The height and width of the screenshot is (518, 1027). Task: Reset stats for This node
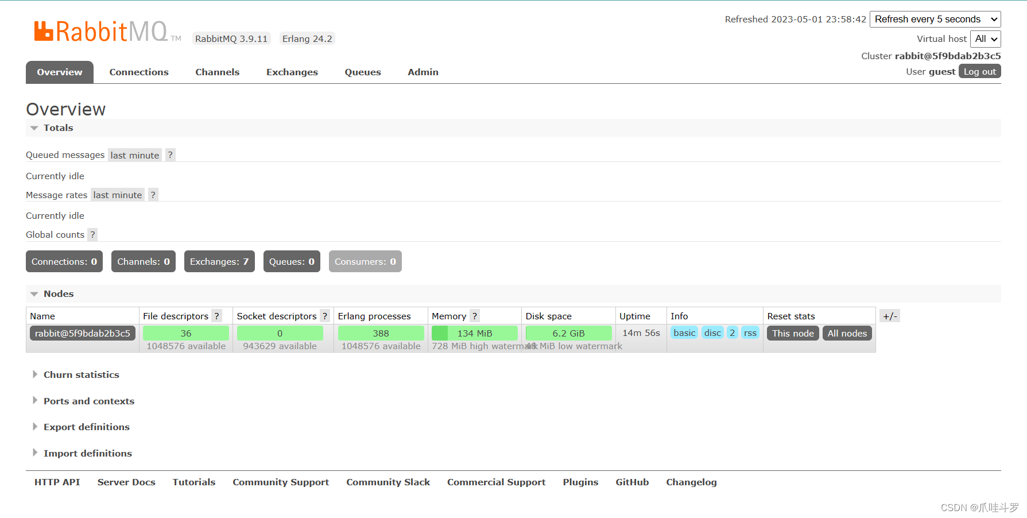point(793,333)
